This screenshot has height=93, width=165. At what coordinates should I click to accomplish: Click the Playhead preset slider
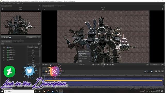[33, 56]
